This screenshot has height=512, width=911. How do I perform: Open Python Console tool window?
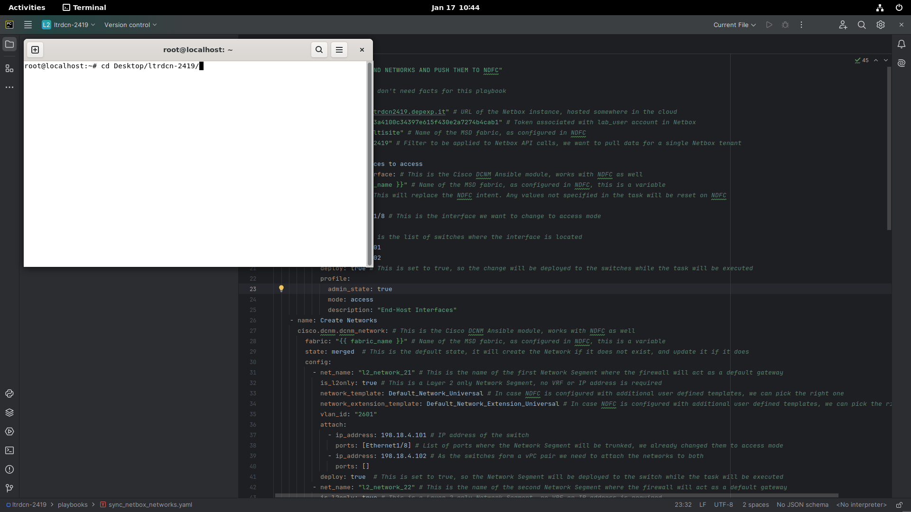(x=9, y=393)
